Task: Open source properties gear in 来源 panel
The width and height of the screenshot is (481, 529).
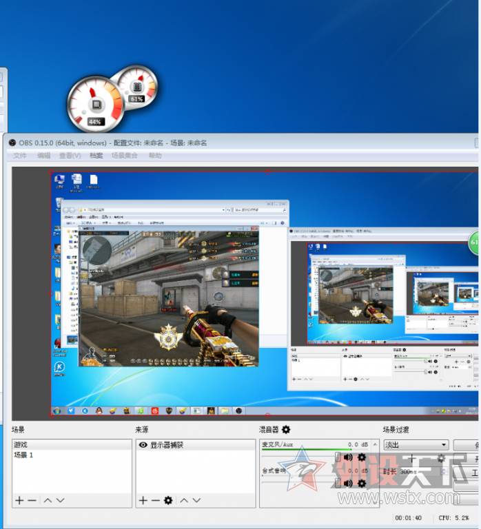Action: [x=168, y=500]
